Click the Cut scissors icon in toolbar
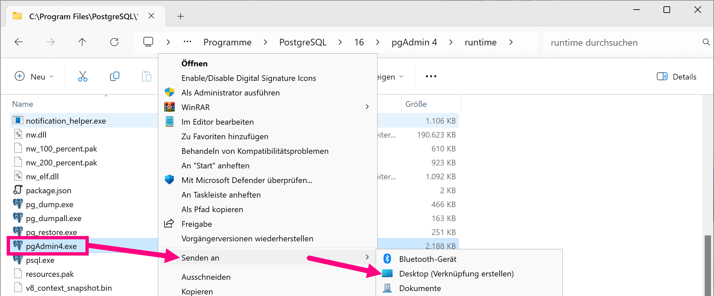Image resolution: width=714 pixels, height=296 pixels. [82, 77]
